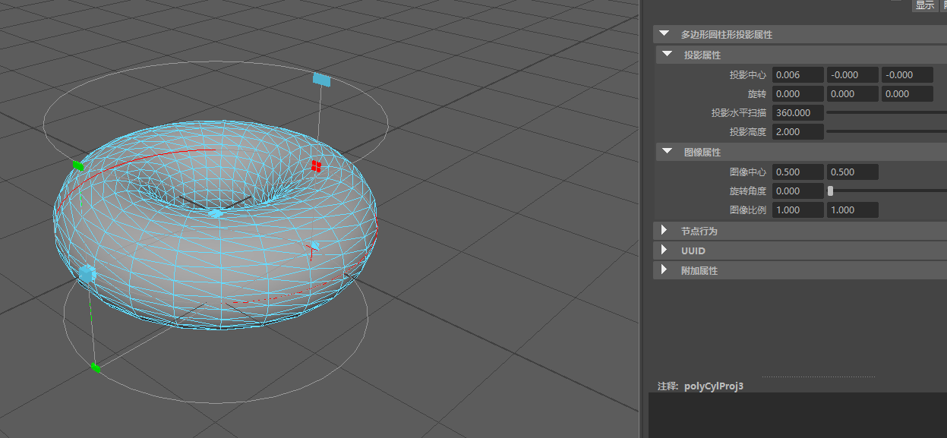Select the blue cube scale handle
The image size is (947, 438).
point(87,273)
